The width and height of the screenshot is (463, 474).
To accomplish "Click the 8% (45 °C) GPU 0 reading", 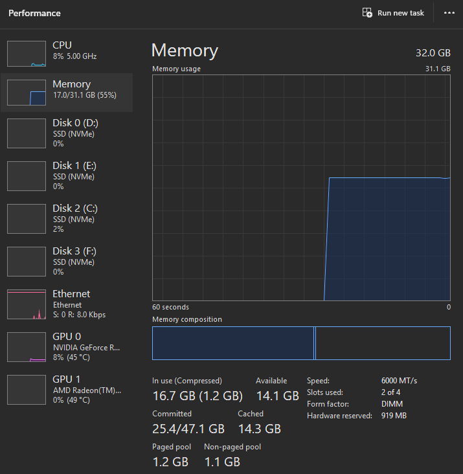I will 71,357.
